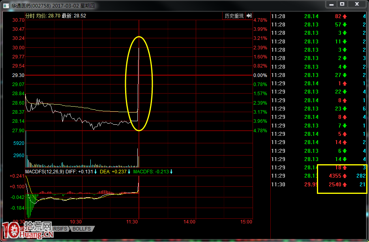This screenshot has height=242, width=369.
Task: Minimize the 华通医药 chart window
Action: 332,4
